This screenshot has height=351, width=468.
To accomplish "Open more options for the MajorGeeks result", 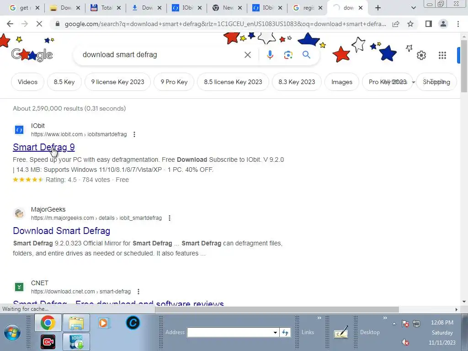I will coord(170,218).
